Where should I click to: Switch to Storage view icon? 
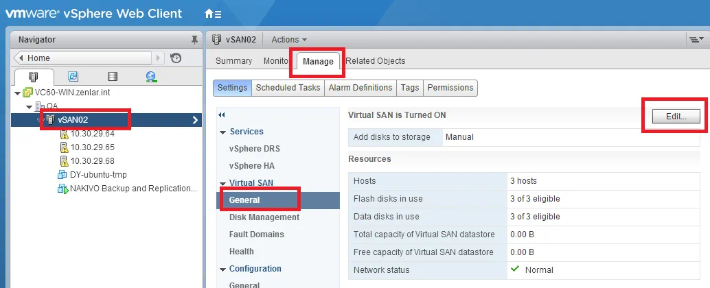(x=113, y=77)
